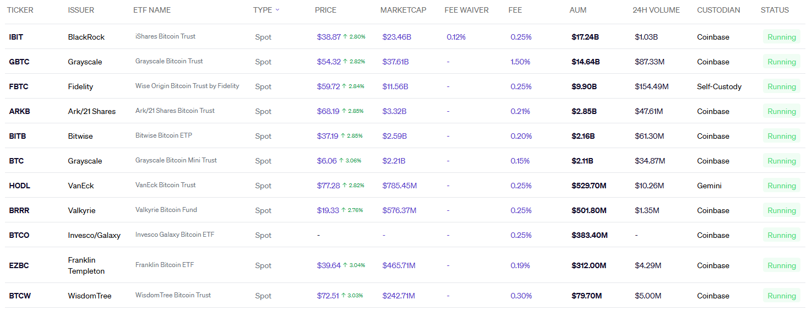Click the 24H VOLUME column header

[656, 10]
